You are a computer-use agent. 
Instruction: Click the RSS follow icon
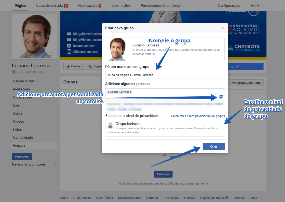(90, 67)
